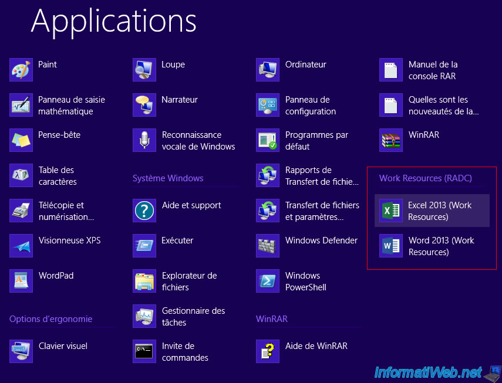Click the 'Narrateur' label text

[180, 100]
